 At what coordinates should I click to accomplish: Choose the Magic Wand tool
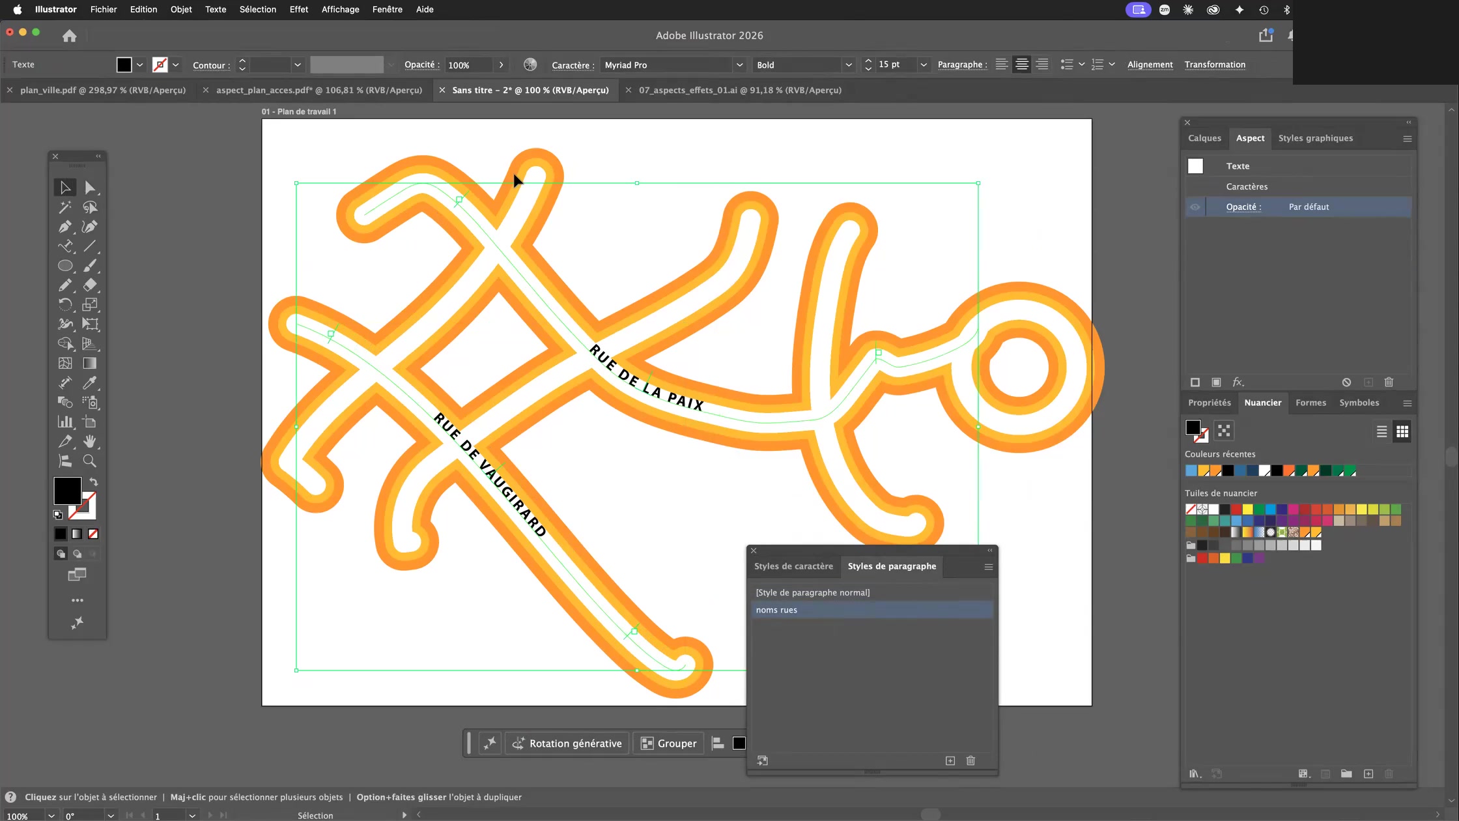click(65, 207)
